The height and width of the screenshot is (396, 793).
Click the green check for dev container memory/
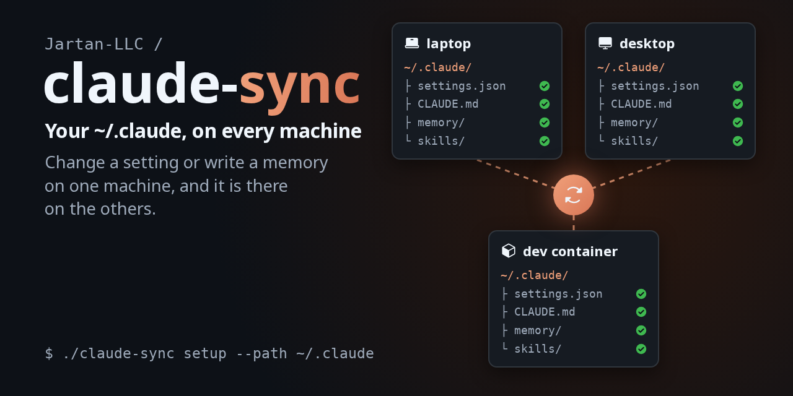pyautogui.click(x=641, y=330)
